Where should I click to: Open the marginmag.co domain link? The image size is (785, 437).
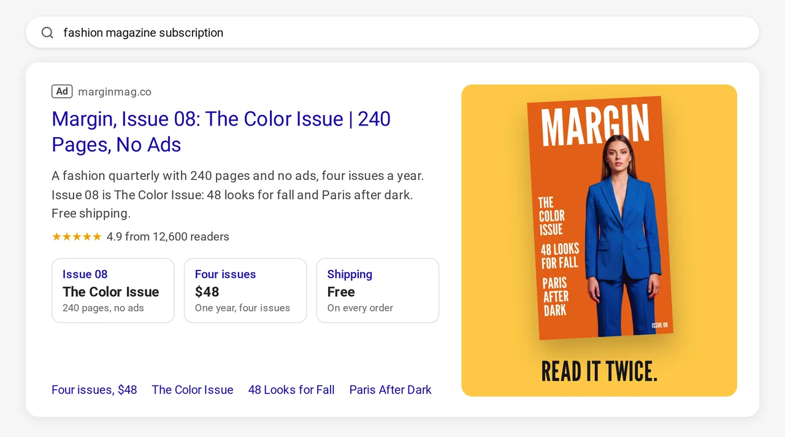115,92
